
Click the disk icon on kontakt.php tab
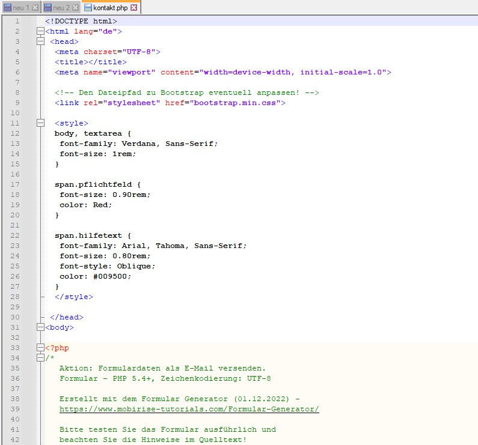click(88, 8)
